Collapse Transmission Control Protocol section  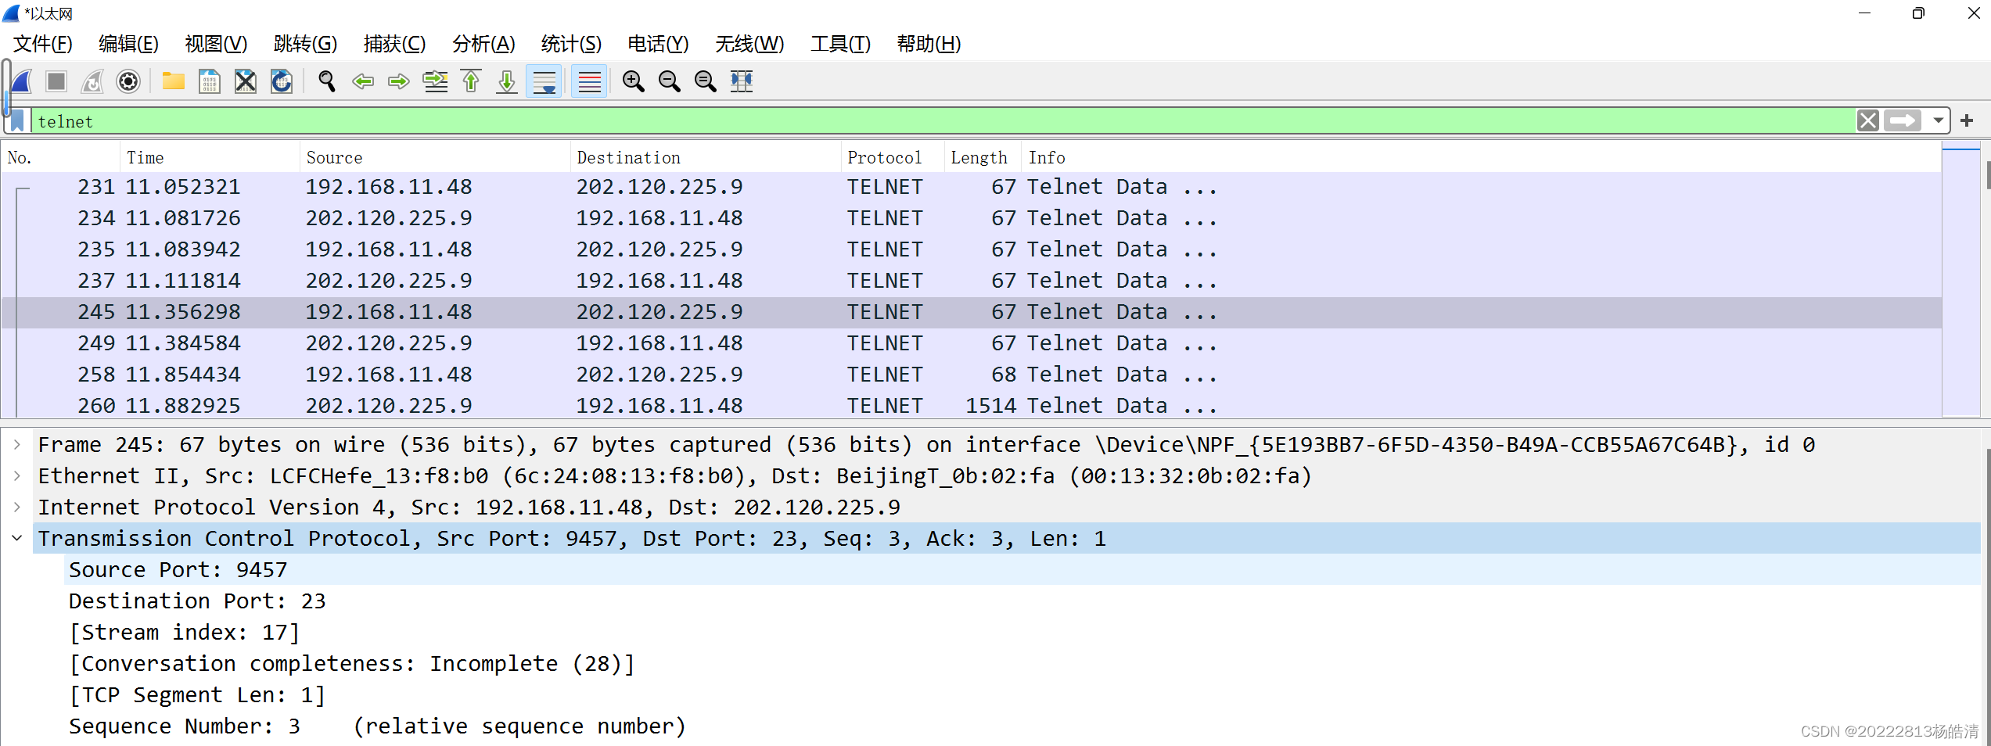(x=17, y=538)
